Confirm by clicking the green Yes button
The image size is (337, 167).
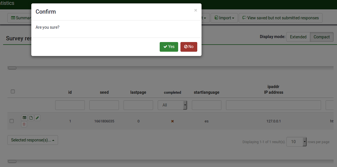click(x=169, y=47)
